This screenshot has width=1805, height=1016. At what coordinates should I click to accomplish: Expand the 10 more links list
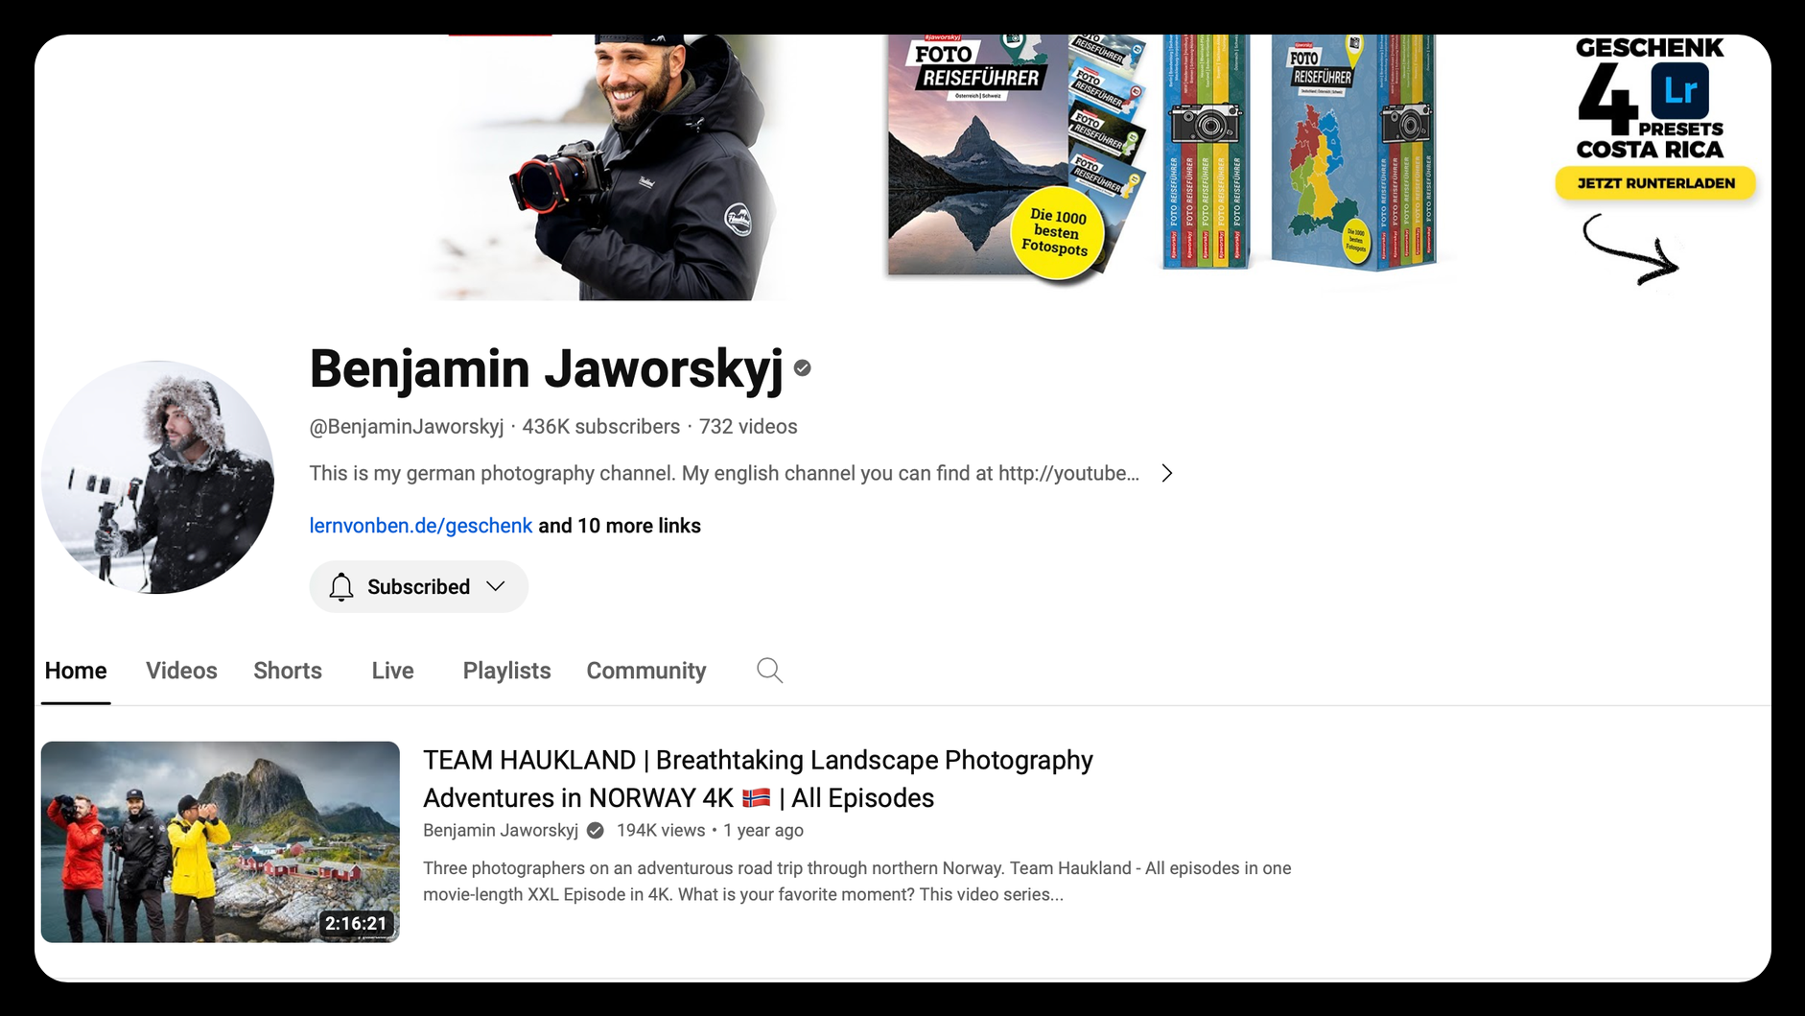[x=620, y=525]
